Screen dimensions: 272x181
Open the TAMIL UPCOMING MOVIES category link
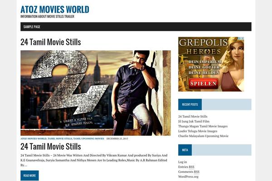coord(89,138)
